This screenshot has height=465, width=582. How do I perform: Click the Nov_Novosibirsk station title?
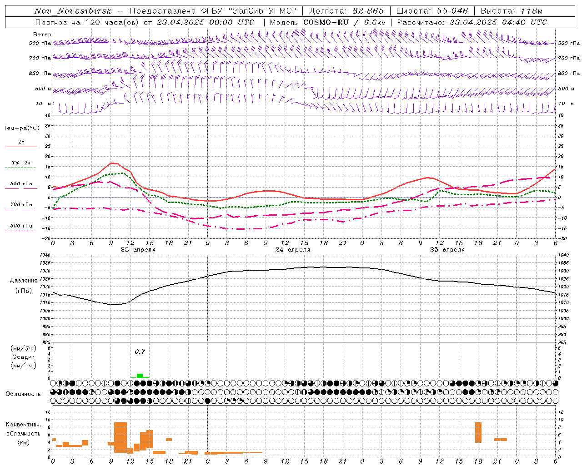coord(73,11)
